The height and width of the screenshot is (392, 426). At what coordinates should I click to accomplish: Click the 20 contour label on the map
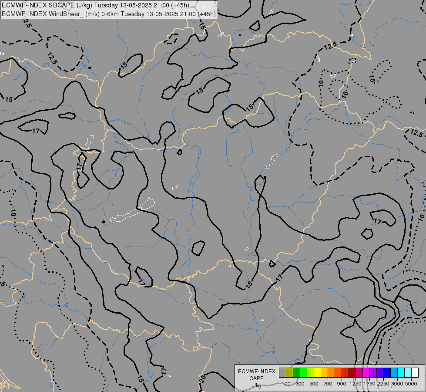pyautogui.click(x=203, y=379)
